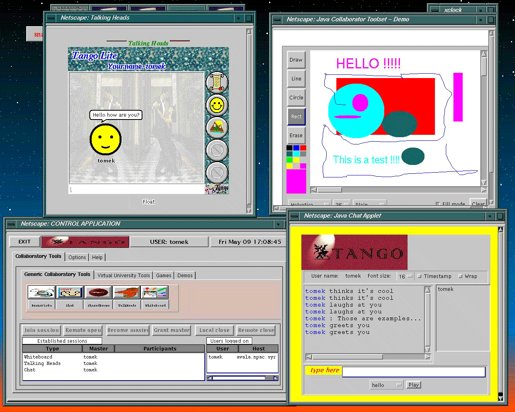
Task: Click the Talking Heads text entry field
Action: pyautogui.click(x=137, y=189)
